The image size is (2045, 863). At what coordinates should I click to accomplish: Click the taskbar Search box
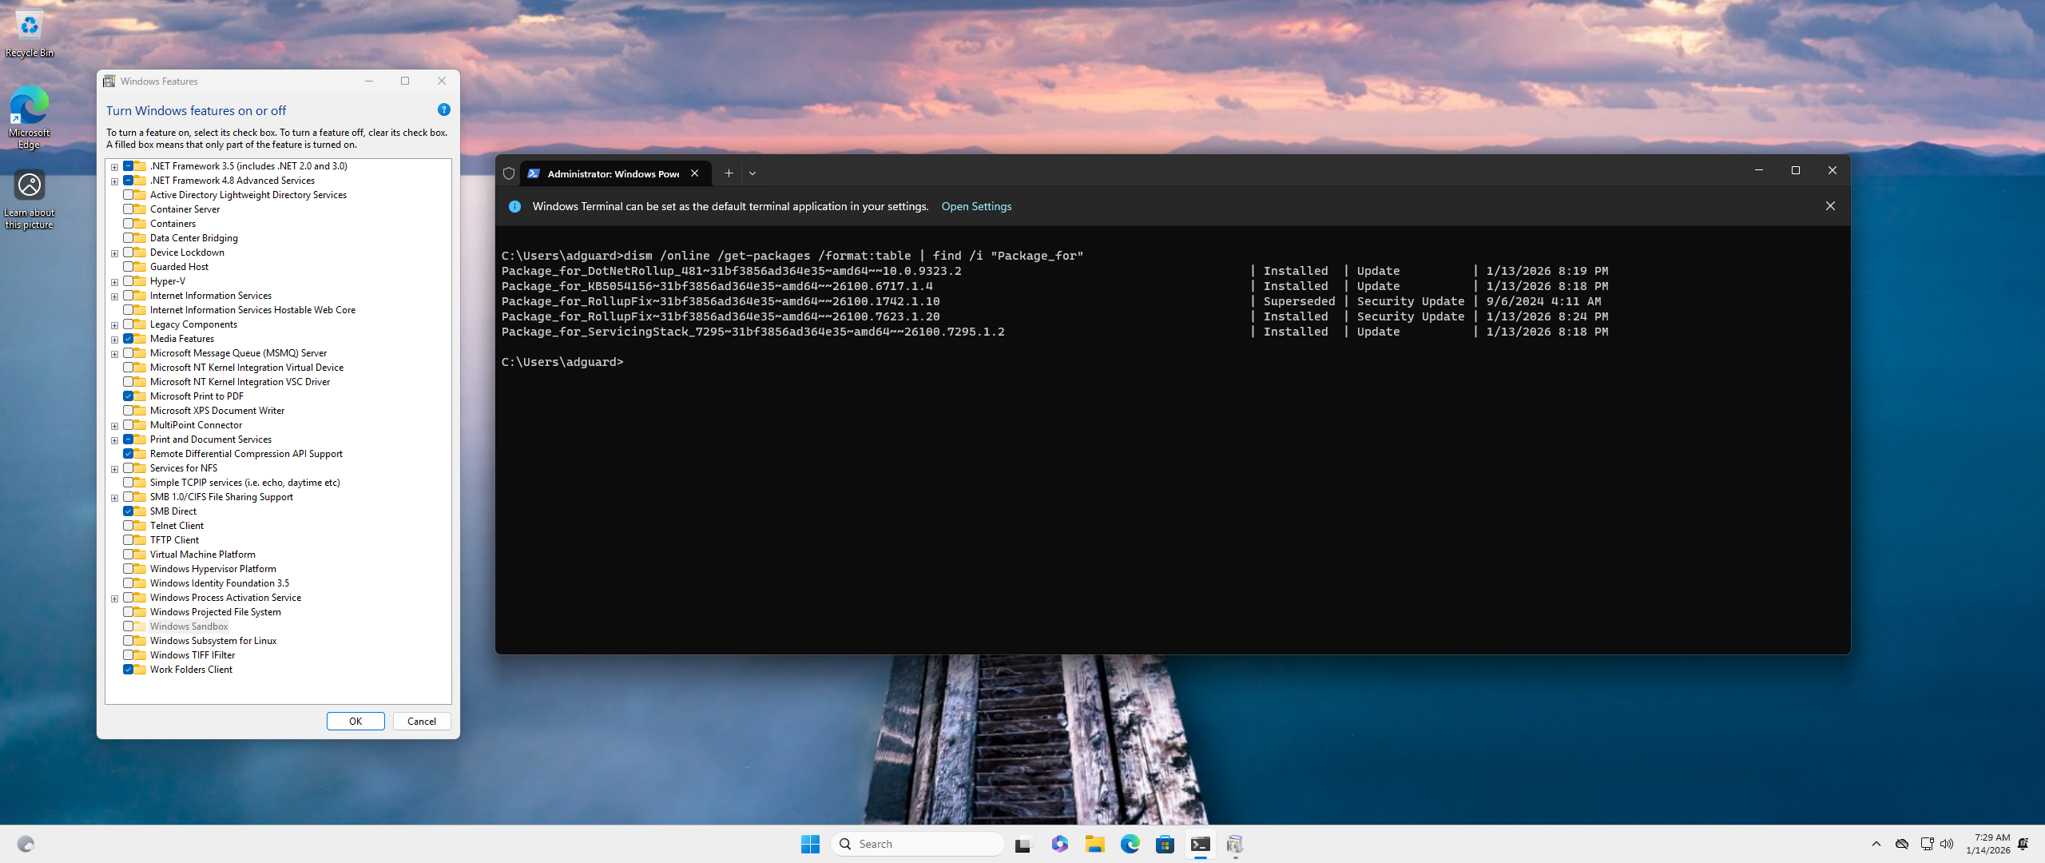[919, 844]
